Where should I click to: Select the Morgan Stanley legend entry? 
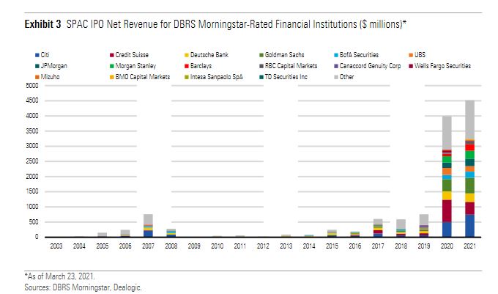pos(135,66)
